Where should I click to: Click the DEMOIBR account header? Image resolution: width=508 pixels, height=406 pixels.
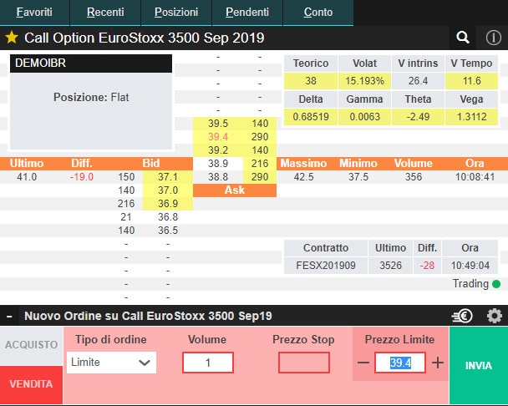(91, 63)
